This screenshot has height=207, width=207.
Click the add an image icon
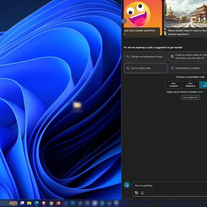point(137,193)
